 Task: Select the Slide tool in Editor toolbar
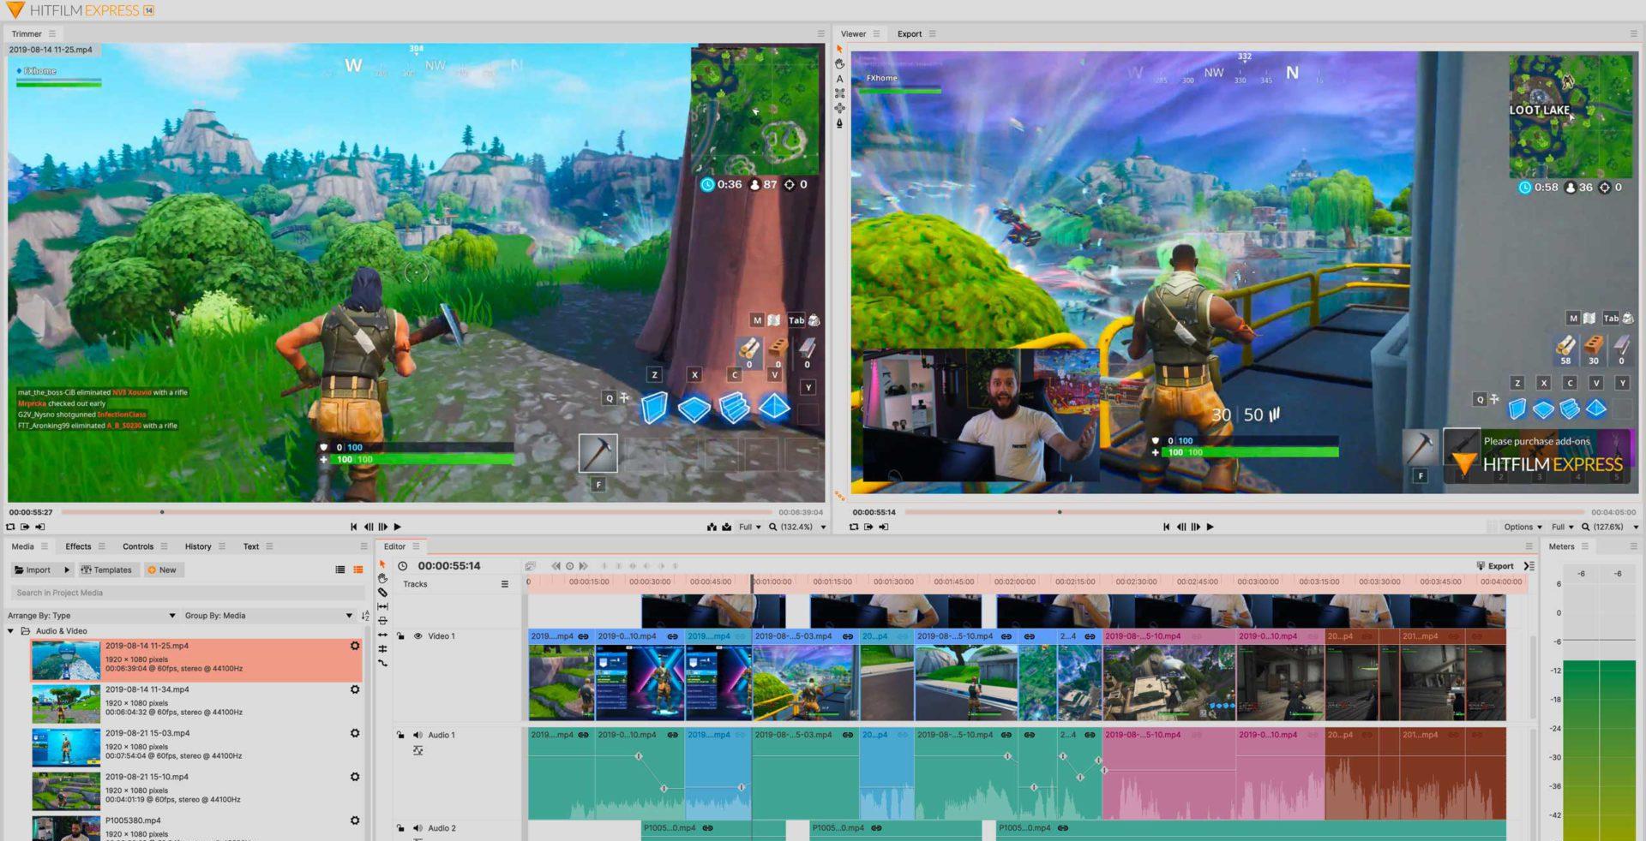tap(382, 620)
